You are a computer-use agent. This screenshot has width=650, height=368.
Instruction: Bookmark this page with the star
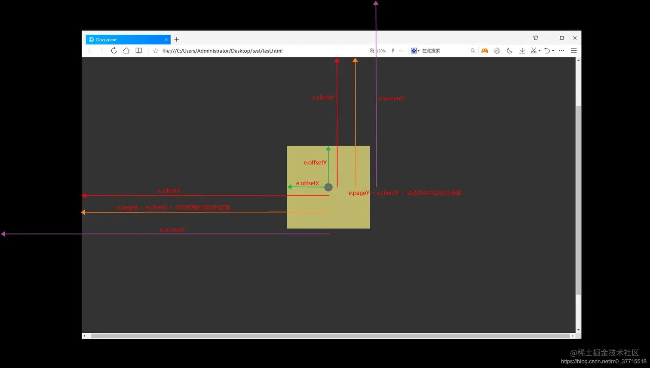[x=156, y=51]
